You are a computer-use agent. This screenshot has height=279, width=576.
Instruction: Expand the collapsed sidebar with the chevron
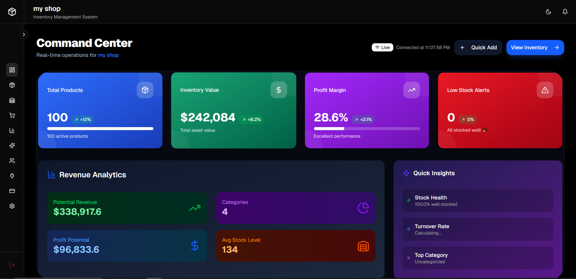coord(24,34)
